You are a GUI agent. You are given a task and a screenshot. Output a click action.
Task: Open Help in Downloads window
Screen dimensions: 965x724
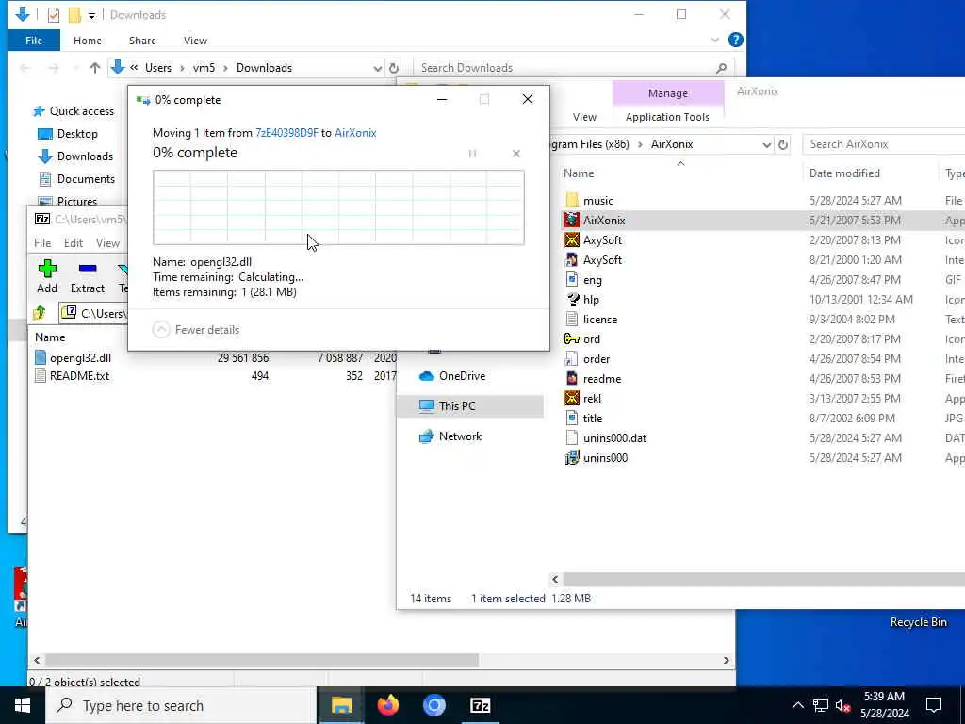pyautogui.click(x=735, y=40)
